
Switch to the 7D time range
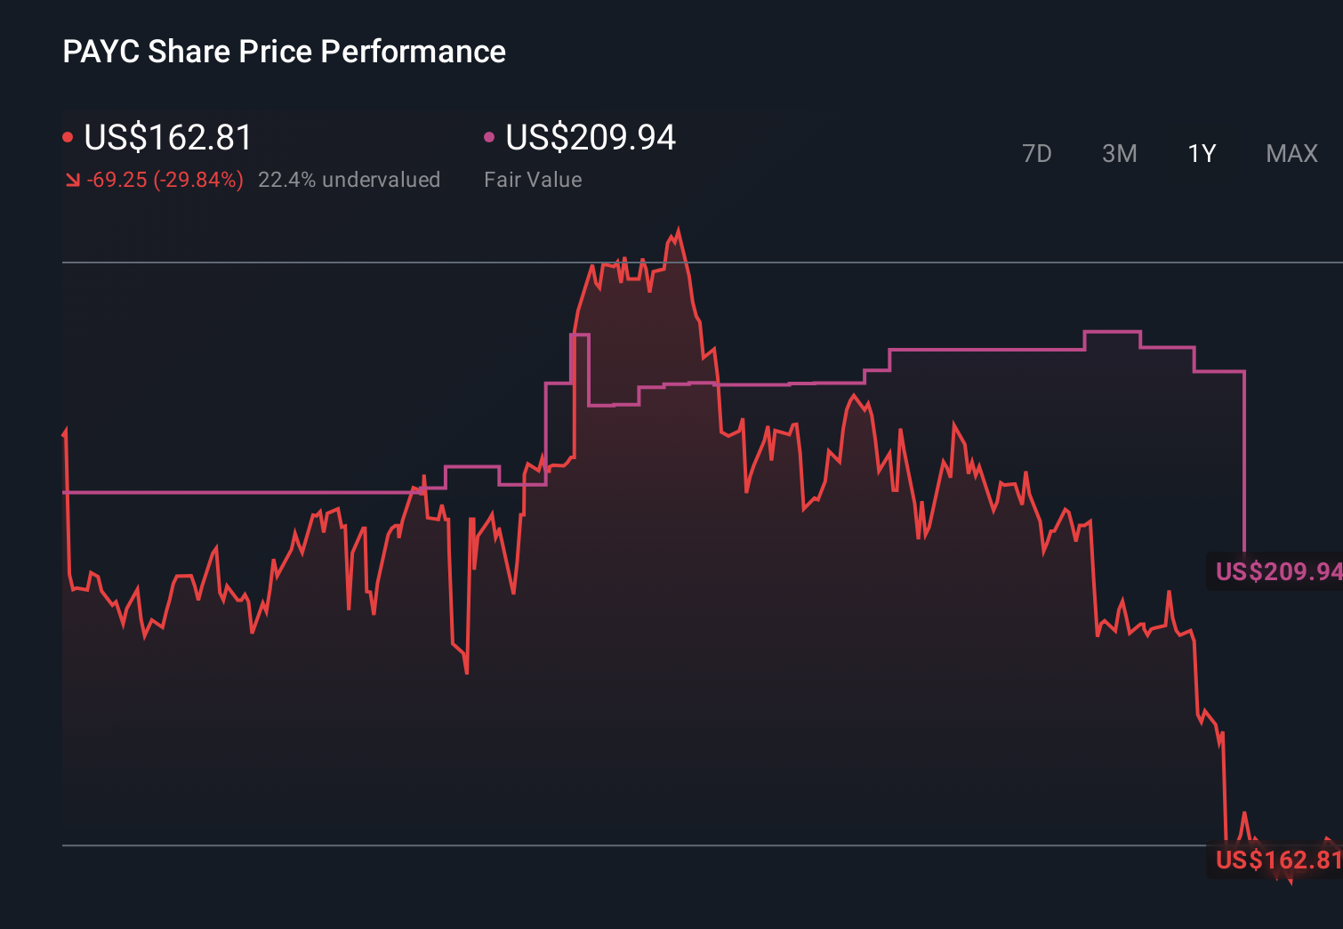tap(1037, 153)
